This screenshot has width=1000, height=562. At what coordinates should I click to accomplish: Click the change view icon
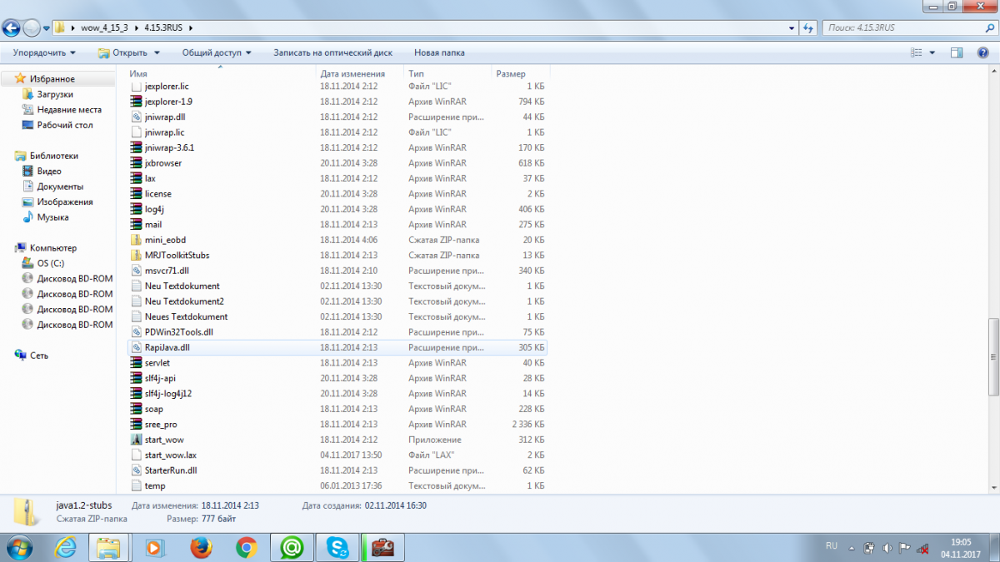click(x=917, y=52)
